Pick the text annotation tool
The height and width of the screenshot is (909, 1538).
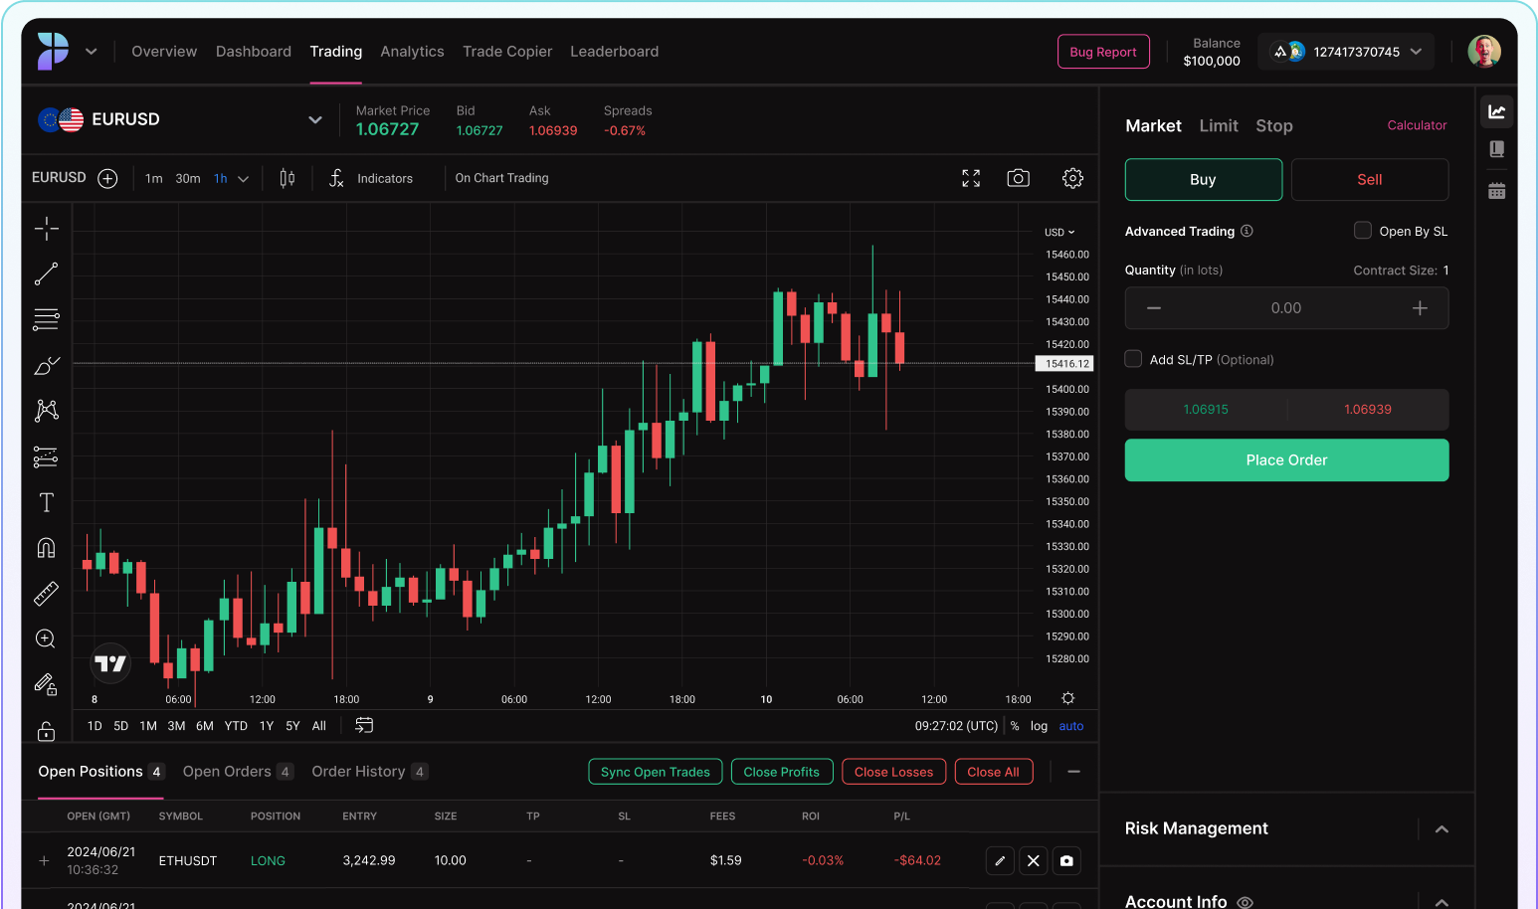[46, 502]
